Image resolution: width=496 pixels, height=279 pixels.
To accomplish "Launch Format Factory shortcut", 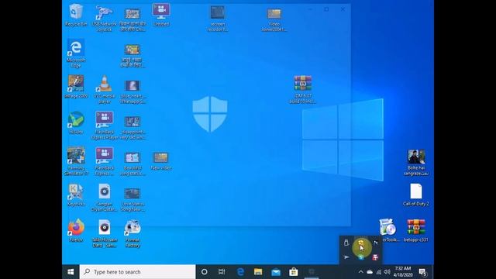I will point(133,233).
